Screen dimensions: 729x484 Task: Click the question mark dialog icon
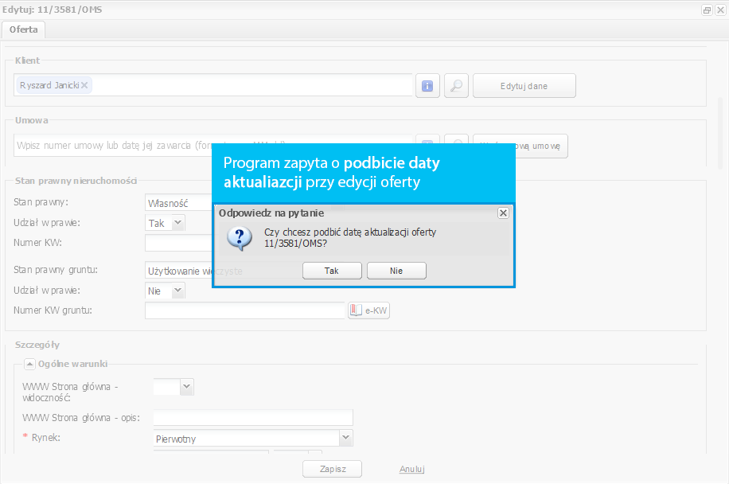click(x=240, y=239)
